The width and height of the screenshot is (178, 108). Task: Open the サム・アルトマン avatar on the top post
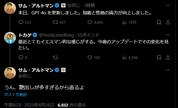pos(10,8)
